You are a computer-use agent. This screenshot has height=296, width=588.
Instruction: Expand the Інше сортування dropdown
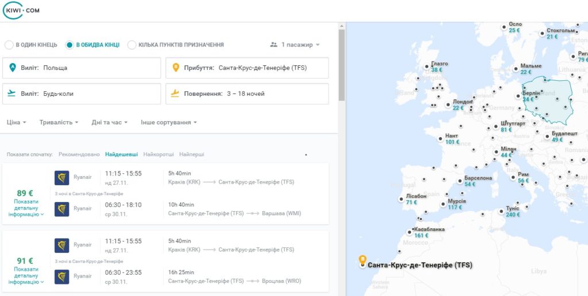[169, 123]
